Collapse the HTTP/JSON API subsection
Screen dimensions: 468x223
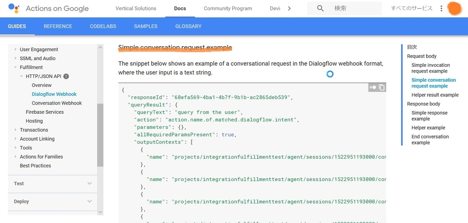point(21,76)
